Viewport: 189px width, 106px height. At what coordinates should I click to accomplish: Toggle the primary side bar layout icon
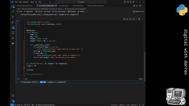[x=125, y=2]
